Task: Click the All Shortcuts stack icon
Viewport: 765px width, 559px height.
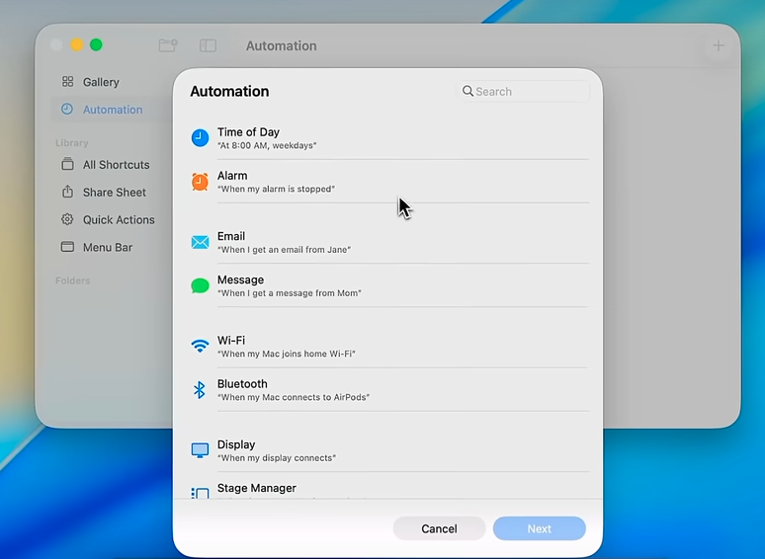Action: pyautogui.click(x=68, y=164)
